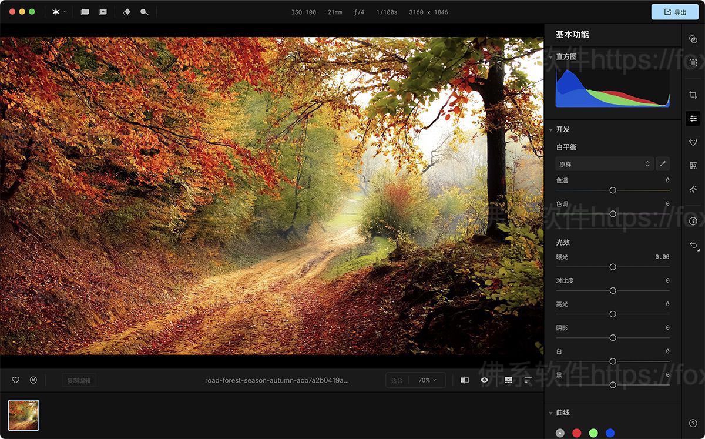Click the undo history icon
705x439 pixels.
693,245
